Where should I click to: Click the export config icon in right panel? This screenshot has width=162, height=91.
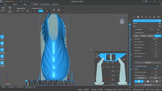click(150, 17)
